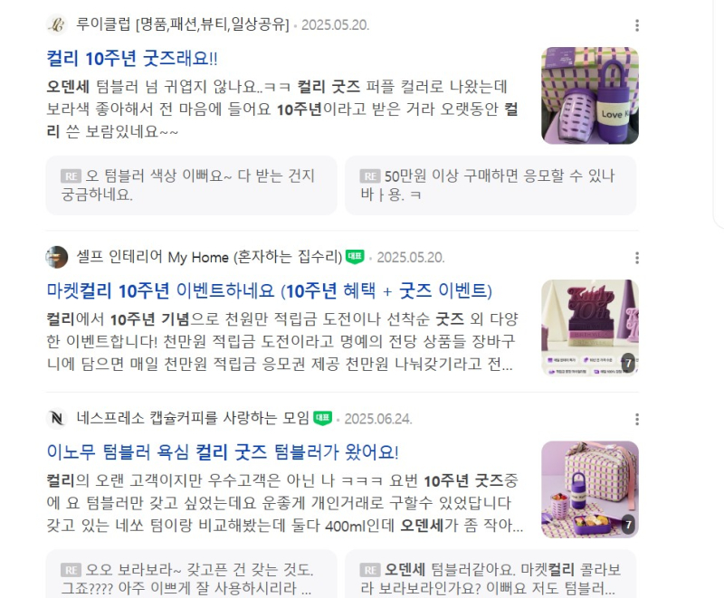Open reply 오오 보라보라~ 갖고픈 건

coord(191,574)
